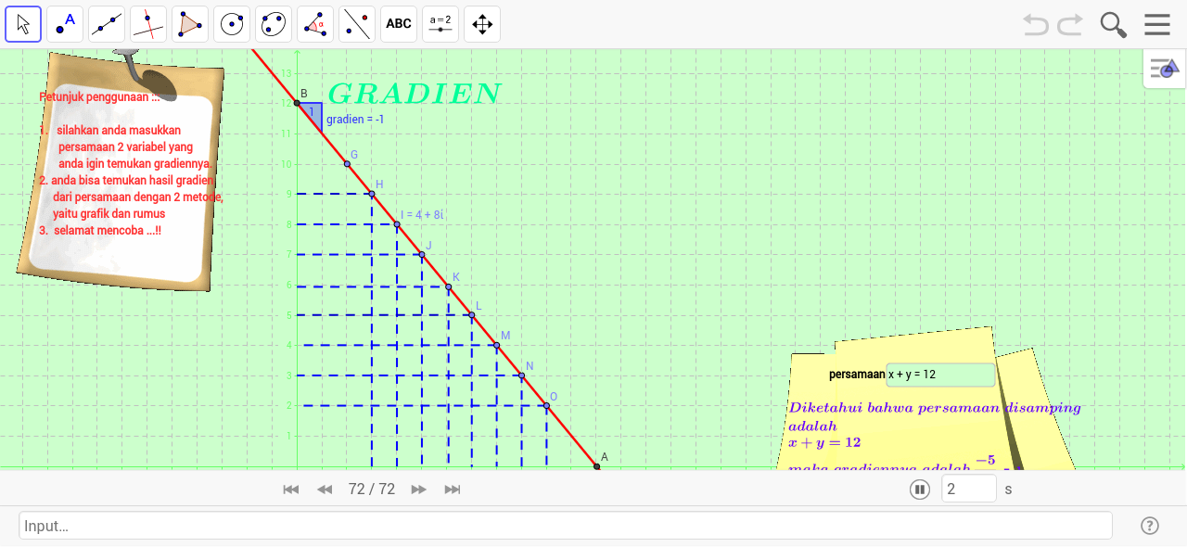The width and height of the screenshot is (1187, 547).
Task: Pause the construction playback
Action: pyautogui.click(x=920, y=490)
